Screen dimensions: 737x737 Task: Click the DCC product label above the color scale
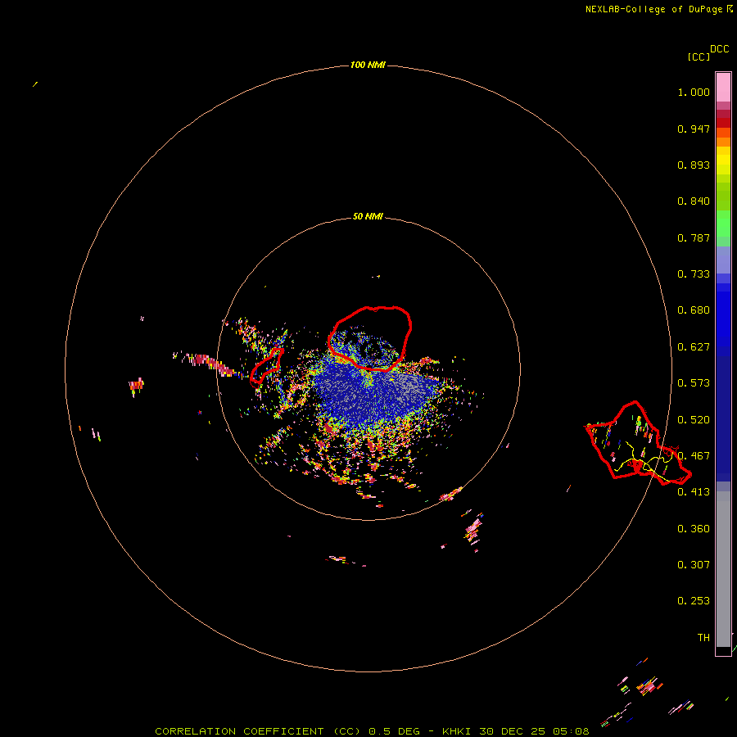[x=719, y=49]
